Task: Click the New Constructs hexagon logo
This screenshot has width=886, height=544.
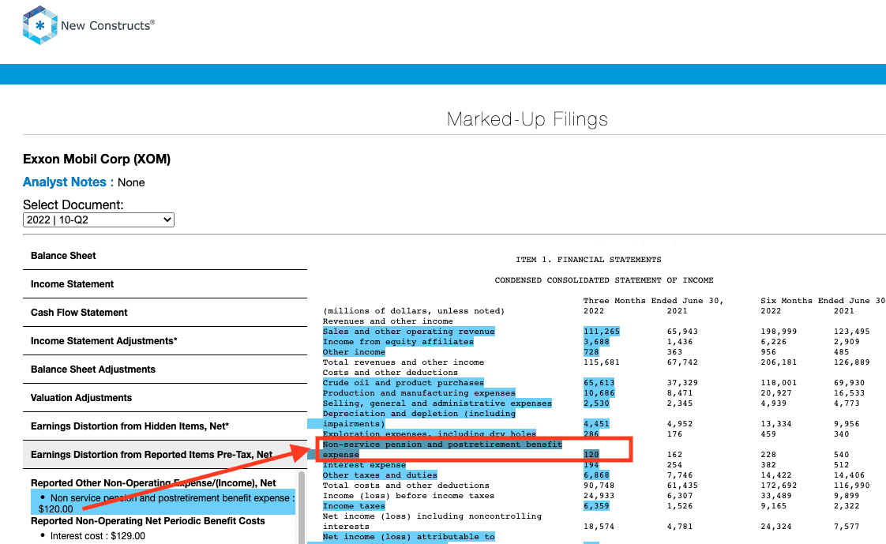Action: [x=39, y=25]
